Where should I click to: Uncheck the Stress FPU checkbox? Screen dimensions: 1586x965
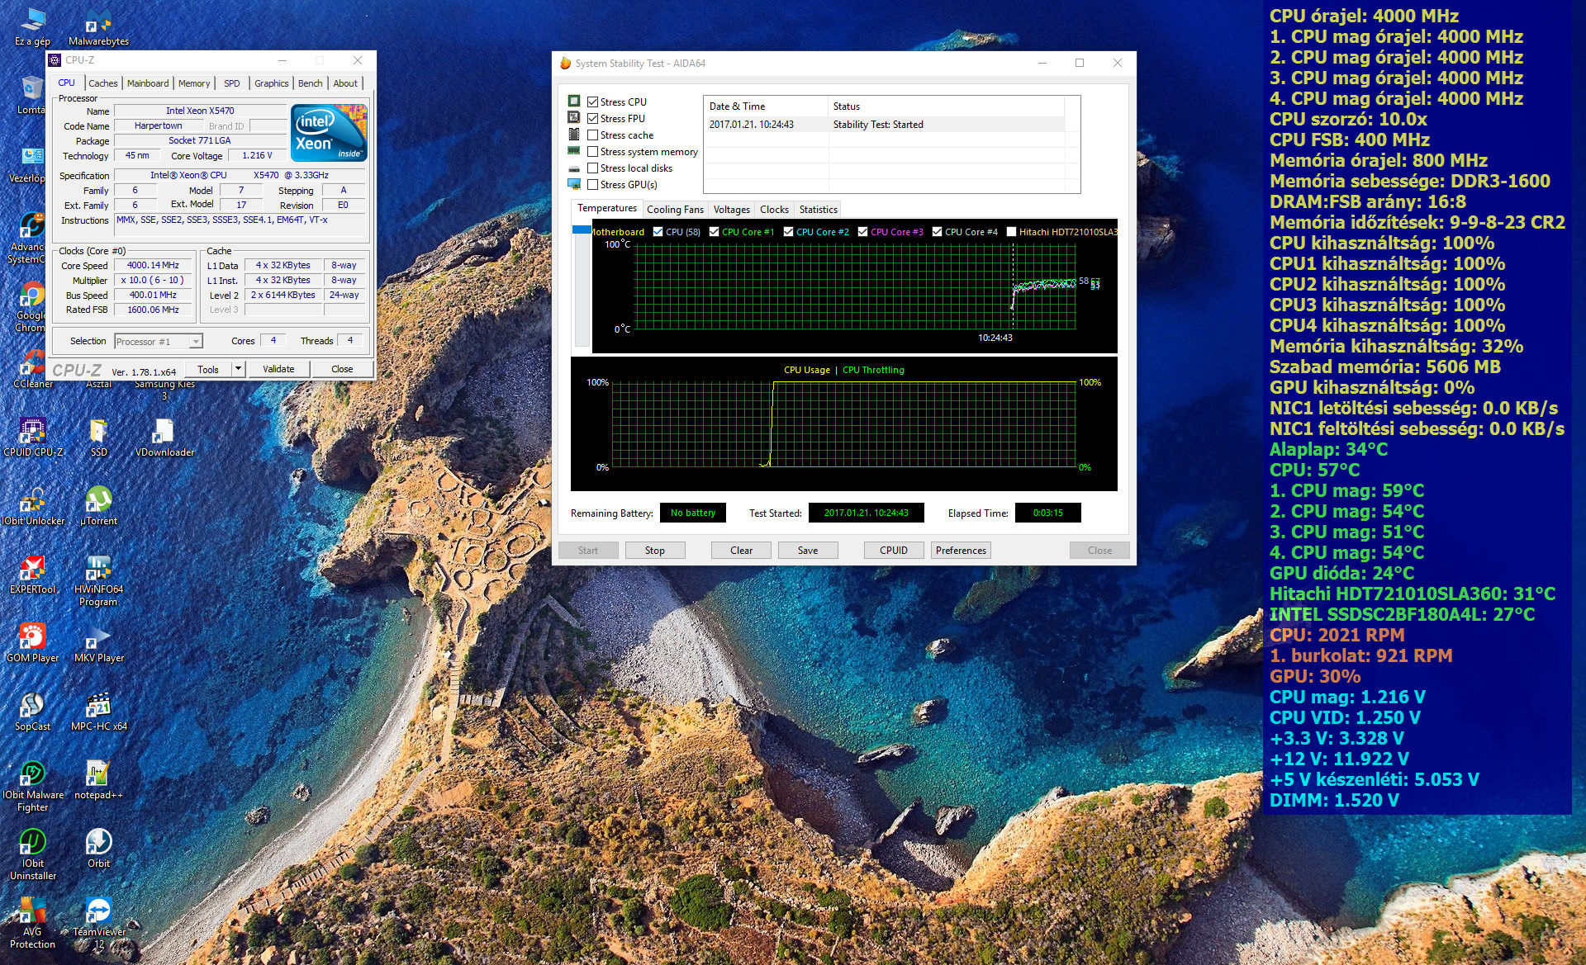[592, 119]
